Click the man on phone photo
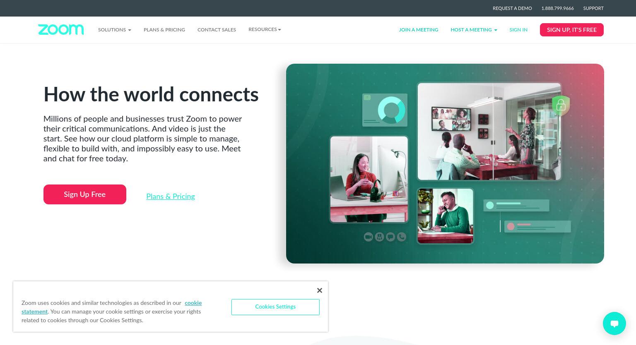 pyautogui.click(x=445, y=216)
